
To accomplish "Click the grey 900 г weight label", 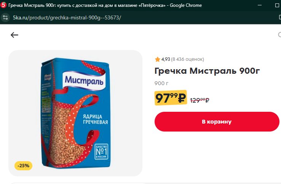I will pyautogui.click(x=161, y=83).
